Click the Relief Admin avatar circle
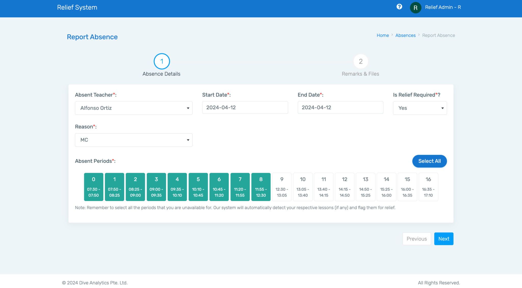 tap(415, 7)
